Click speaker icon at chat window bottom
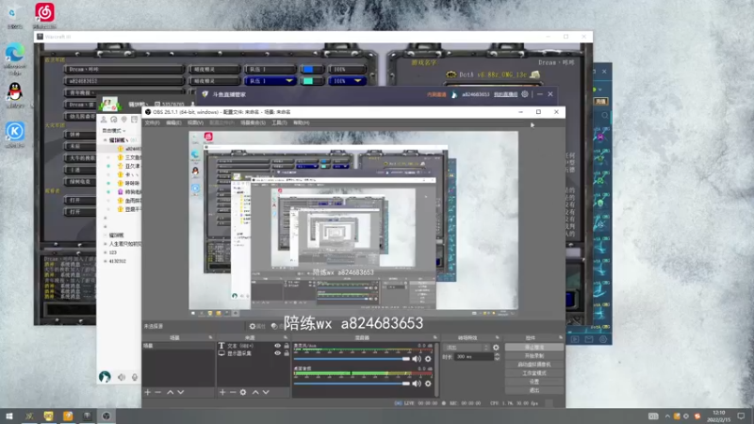 coord(122,378)
